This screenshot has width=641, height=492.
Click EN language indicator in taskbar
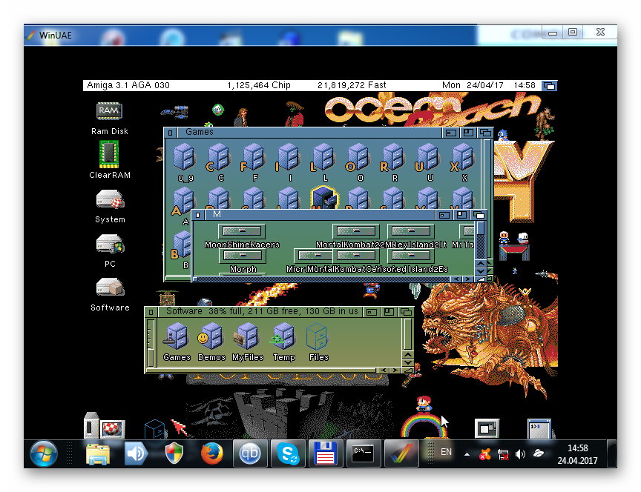pyautogui.click(x=446, y=452)
